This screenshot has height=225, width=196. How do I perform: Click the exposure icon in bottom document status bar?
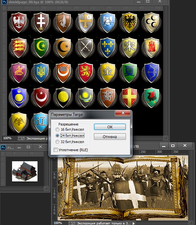point(72,223)
